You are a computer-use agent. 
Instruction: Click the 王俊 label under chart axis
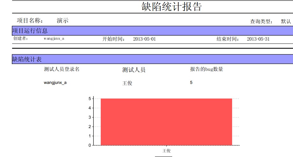click(166, 151)
